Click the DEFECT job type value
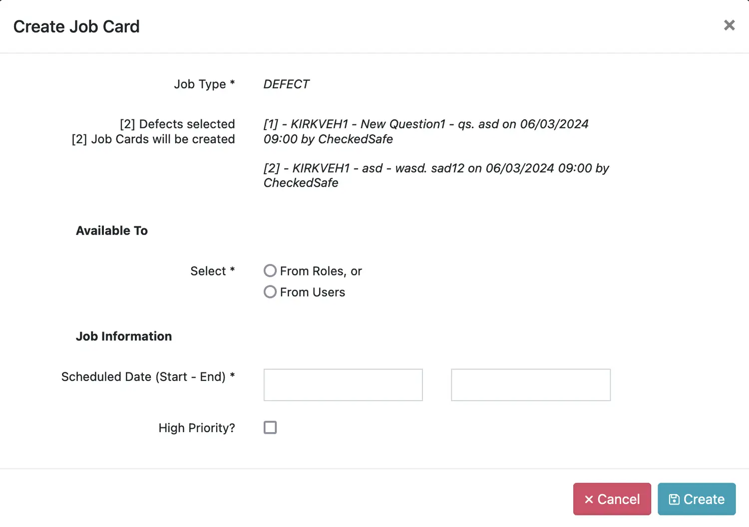Screen dimensions: 749x527 click(286, 84)
